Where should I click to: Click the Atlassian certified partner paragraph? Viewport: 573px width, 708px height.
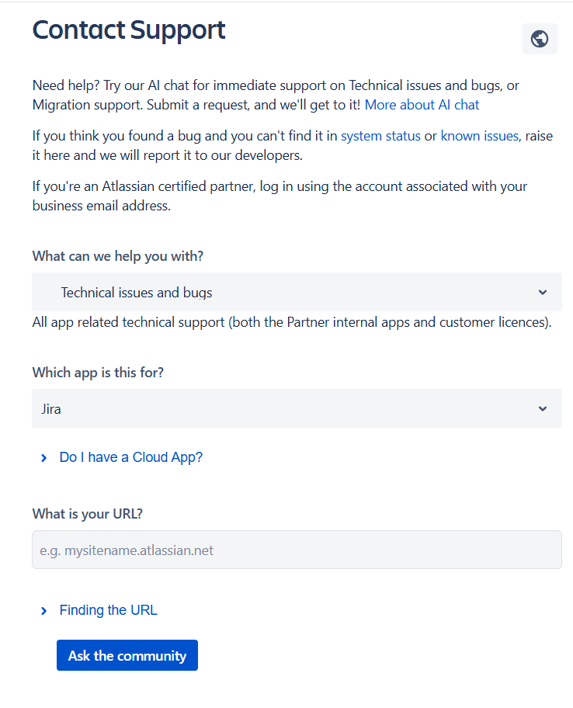click(x=280, y=196)
